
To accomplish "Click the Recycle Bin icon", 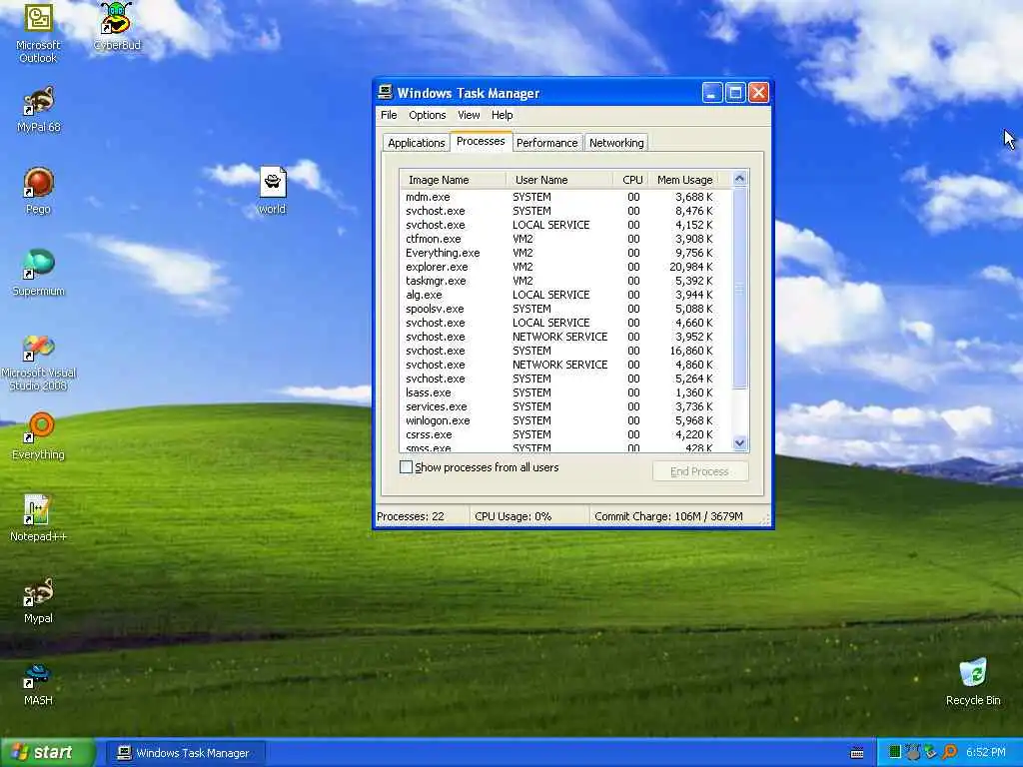I will coord(973,682).
